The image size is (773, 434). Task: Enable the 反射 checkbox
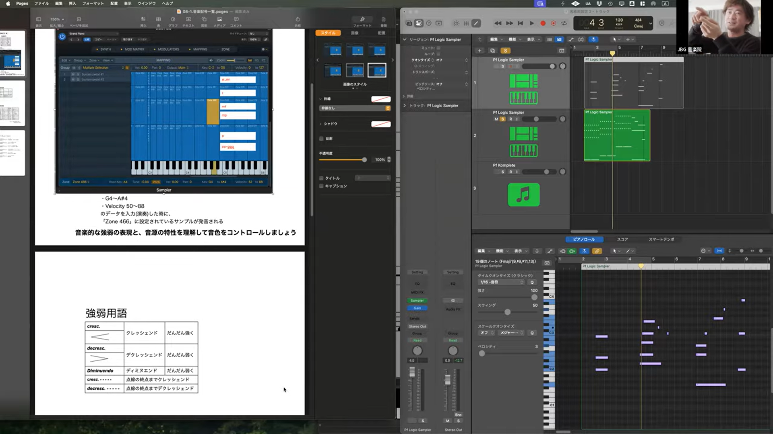(x=321, y=139)
